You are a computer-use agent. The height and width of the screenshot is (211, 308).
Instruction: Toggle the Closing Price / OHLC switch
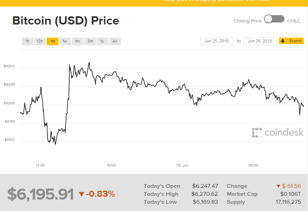(274, 19)
